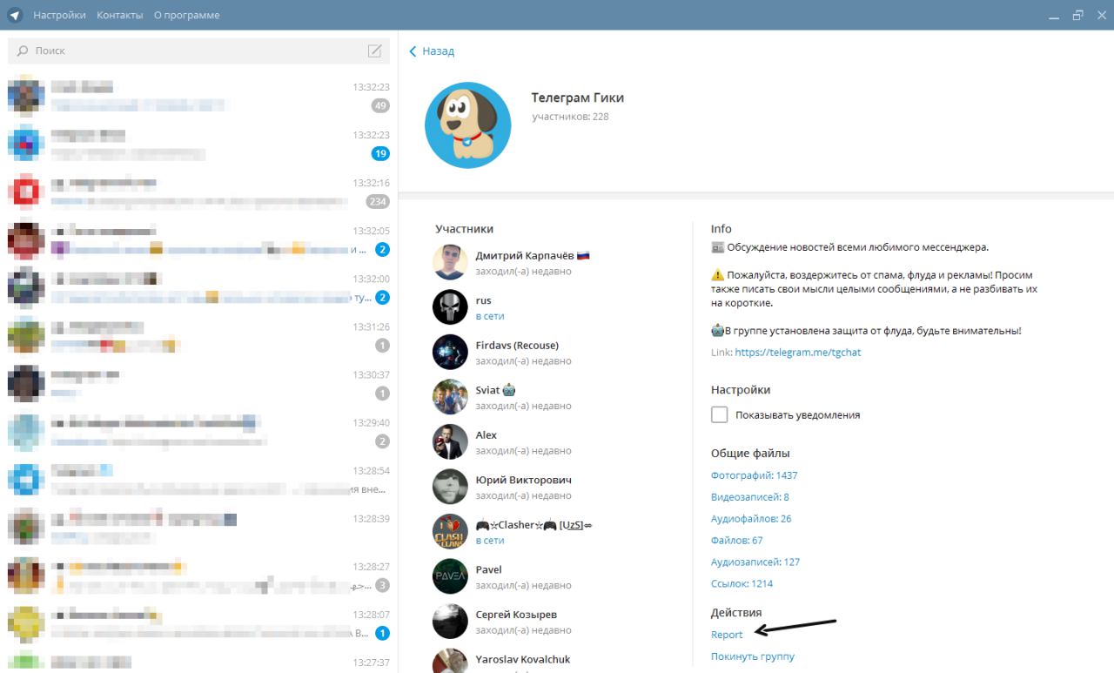This screenshot has height=673, width=1114.
Task: Open the chat timestamped 13:28:27
Action: [198, 575]
